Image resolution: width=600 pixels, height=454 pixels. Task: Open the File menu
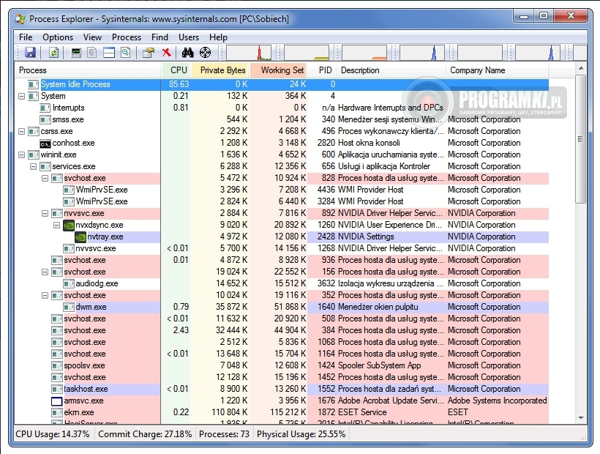pyautogui.click(x=26, y=37)
